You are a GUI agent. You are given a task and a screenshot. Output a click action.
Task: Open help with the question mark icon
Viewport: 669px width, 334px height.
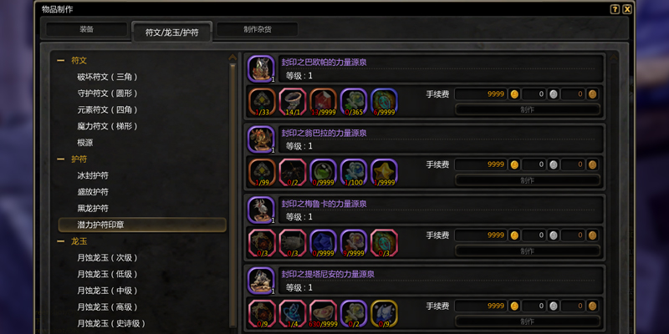(615, 9)
